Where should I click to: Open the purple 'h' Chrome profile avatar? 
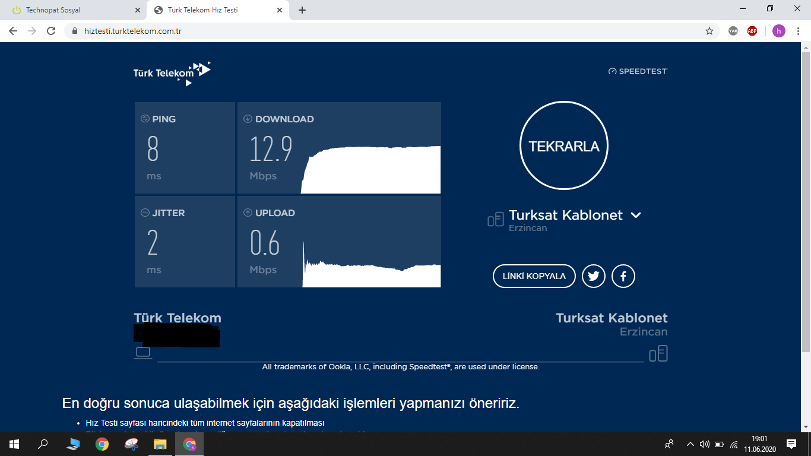779,31
